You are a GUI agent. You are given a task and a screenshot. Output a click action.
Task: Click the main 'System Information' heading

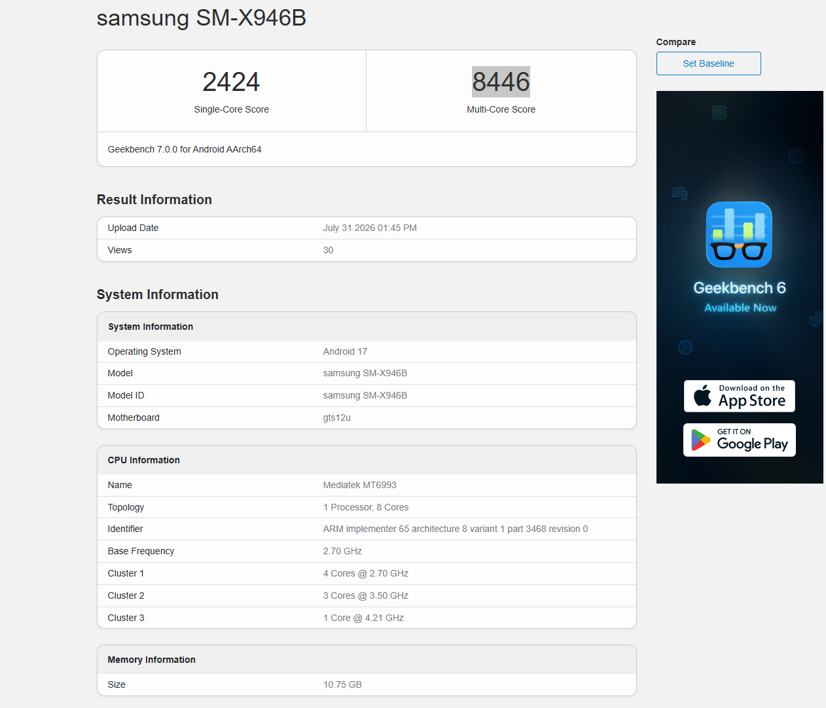click(x=158, y=294)
